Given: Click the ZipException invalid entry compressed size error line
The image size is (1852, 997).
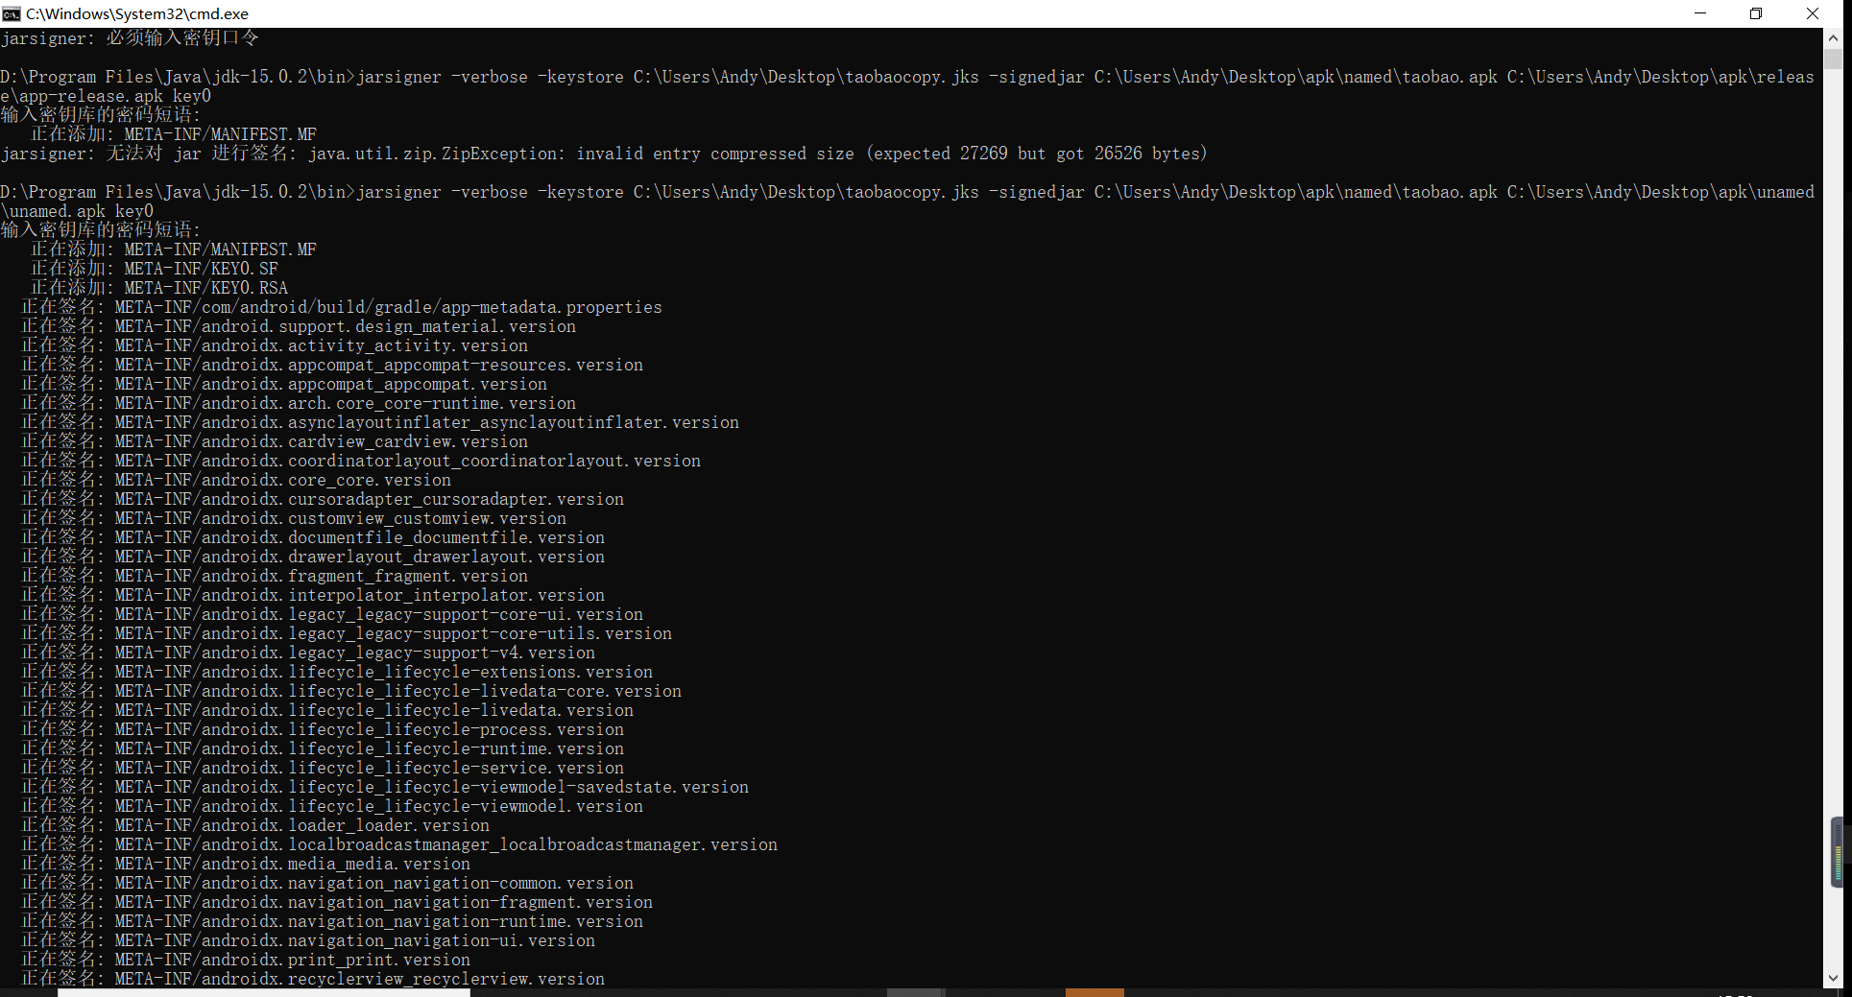Looking at the screenshot, I should (x=604, y=154).
